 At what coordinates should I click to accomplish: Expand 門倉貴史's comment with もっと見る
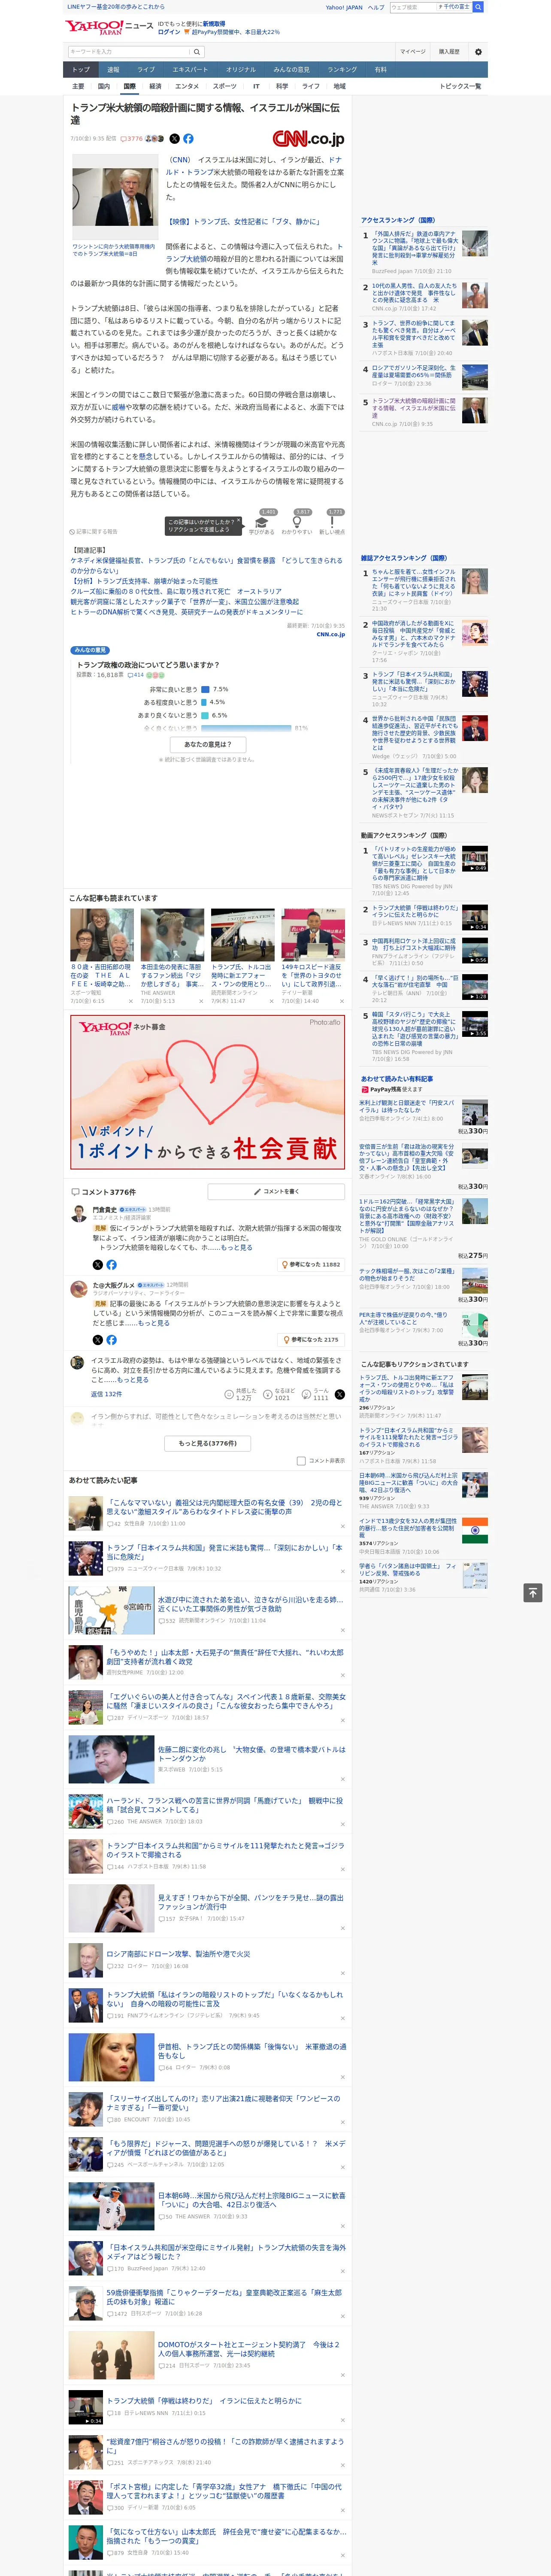click(x=236, y=1248)
